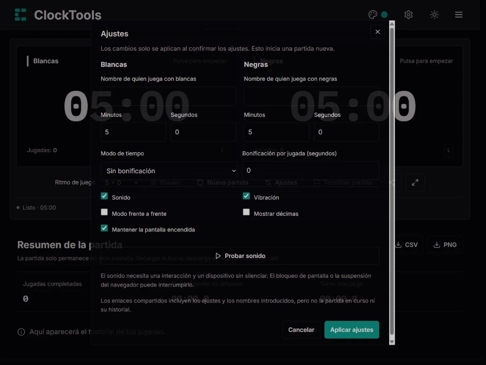486x365 pixels.
Task: Open settings via the gear icon
Action: (408, 15)
